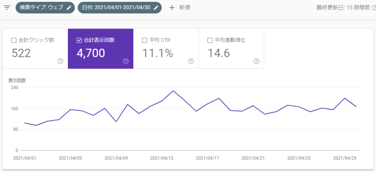Uncheck the 合計表示回数 checkbox
Image resolution: width=376 pixels, height=172 pixels.
click(79, 40)
